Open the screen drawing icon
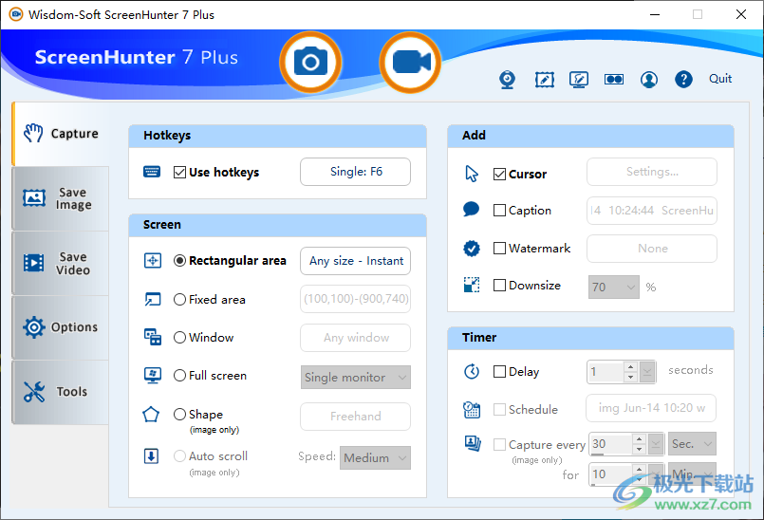Screen dimensions: 764x520 coord(579,80)
